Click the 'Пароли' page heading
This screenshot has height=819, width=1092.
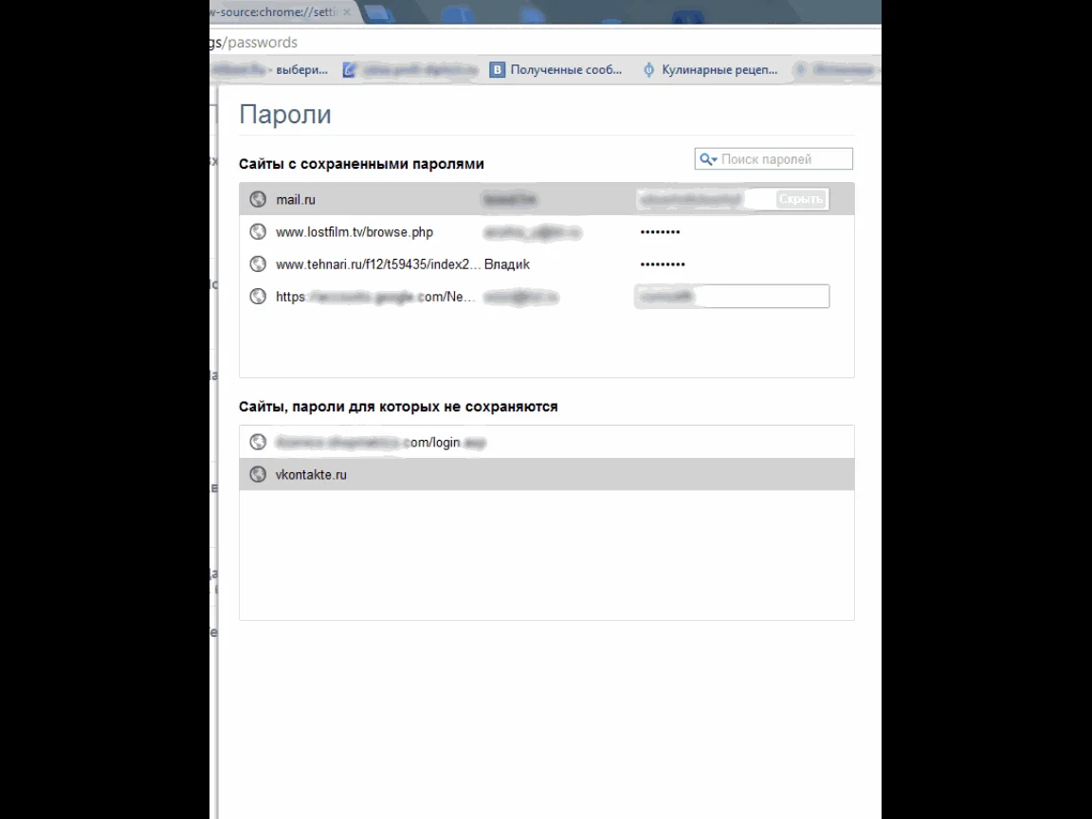point(284,114)
